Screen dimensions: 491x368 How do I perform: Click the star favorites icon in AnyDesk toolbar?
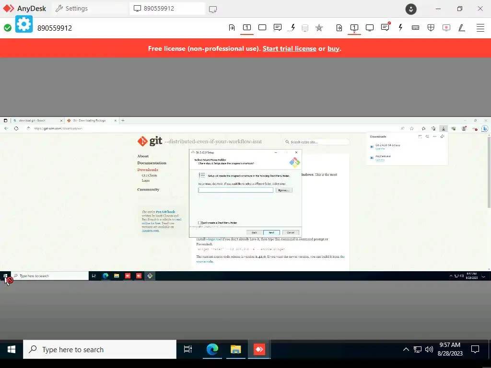[x=319, y=27]
